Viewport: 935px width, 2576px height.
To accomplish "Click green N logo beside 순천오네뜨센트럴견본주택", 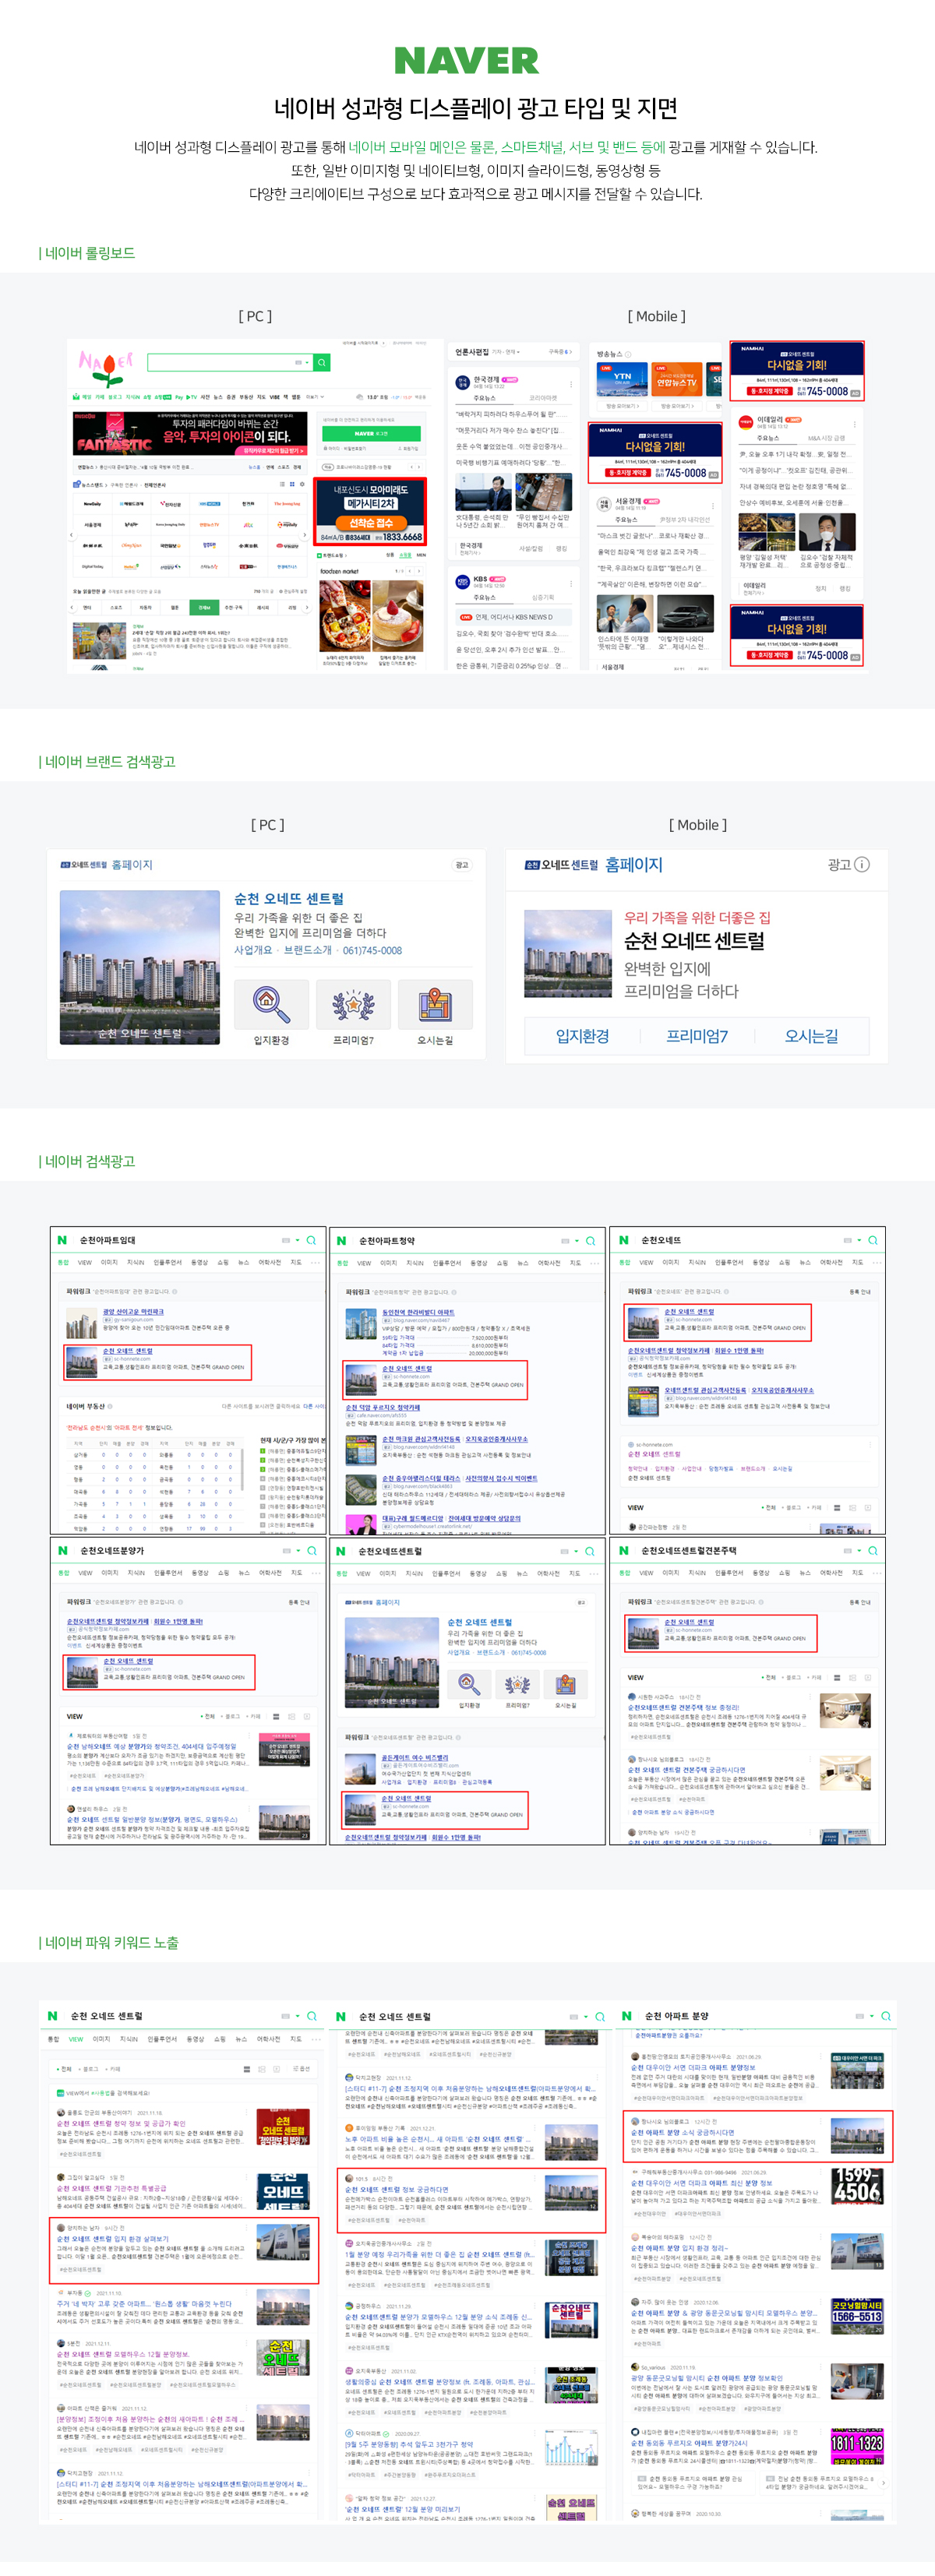I will (624, 1550).
